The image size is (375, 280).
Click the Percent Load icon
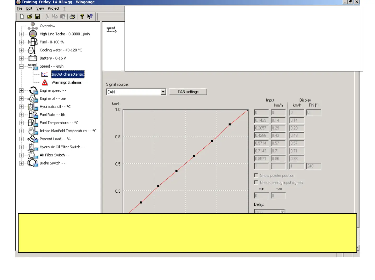pyautogui.click(x=33, y=139)
